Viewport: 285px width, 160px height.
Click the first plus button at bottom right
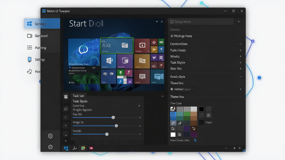pos(234,148)
